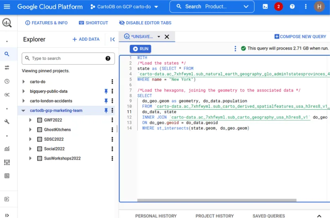Expand the query history bottom panel

point(319,216)
